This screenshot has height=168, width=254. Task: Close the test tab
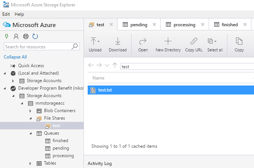[x=111, y=24]
